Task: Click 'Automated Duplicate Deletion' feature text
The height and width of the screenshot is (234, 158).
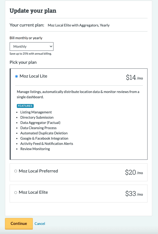Action: pyautogui.click(x=44, y=133)
